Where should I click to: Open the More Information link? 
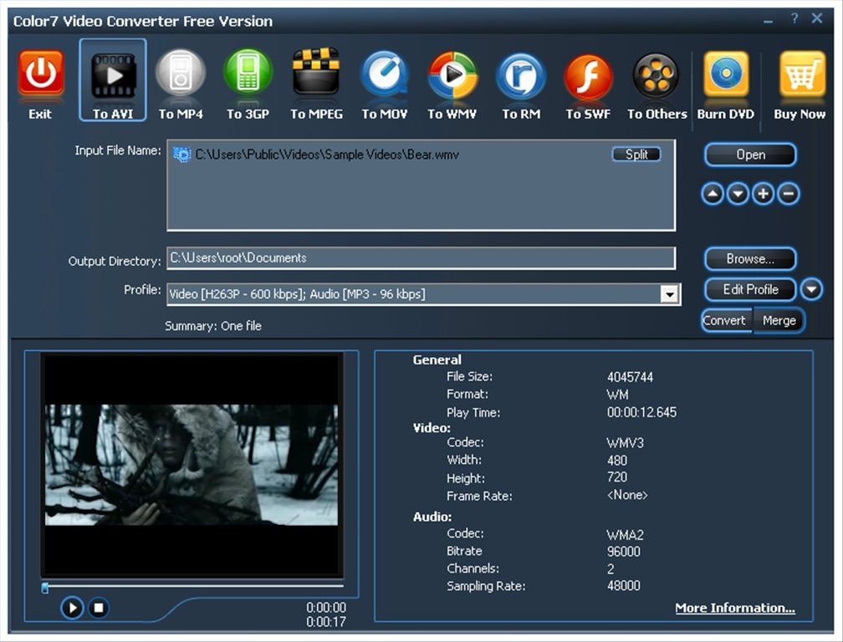(x=735, y=608)
